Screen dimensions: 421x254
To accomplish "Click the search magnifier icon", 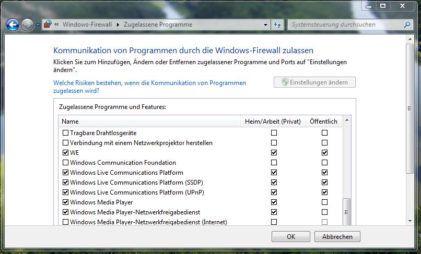I will (x=407, y=25).
